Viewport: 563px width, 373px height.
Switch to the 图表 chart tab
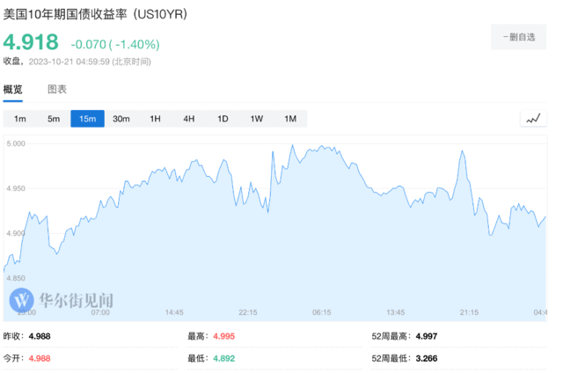coord(57,90)
